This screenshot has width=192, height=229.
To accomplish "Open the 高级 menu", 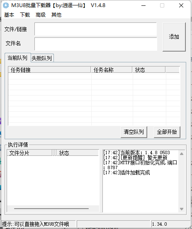I will [x=41, y=15].
